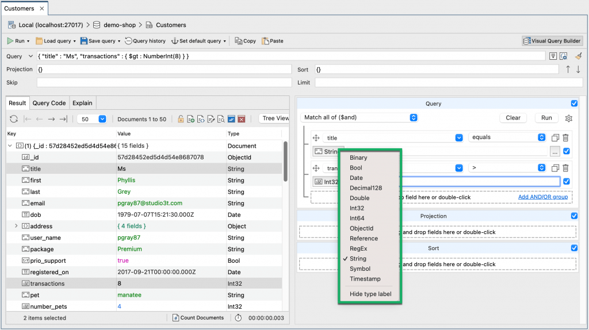Viewport: 589px width, 330px height.
Task: Click the Add AND/OR group link
Action: [x=542, y=197]
